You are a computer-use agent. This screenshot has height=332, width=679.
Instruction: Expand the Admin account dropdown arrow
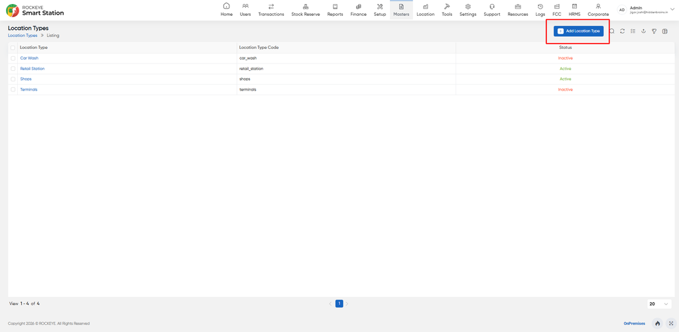pyautogui.click(x=672, y=9)
